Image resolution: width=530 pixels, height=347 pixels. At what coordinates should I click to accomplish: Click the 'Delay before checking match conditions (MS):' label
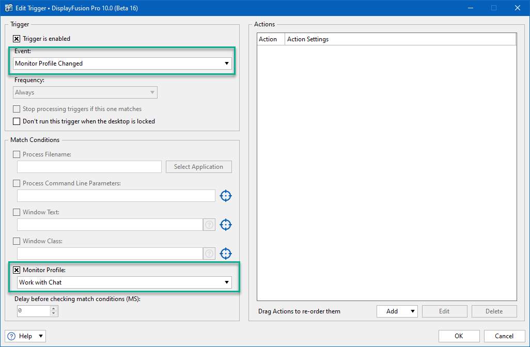tap(77, 299)
